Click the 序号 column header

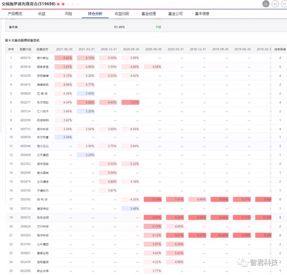click(11, 49)
